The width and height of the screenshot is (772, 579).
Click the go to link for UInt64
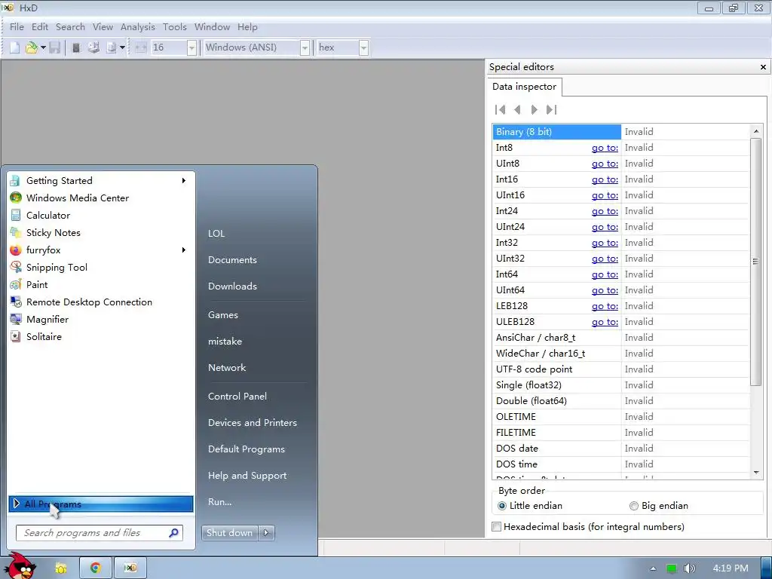coord(605,290)
